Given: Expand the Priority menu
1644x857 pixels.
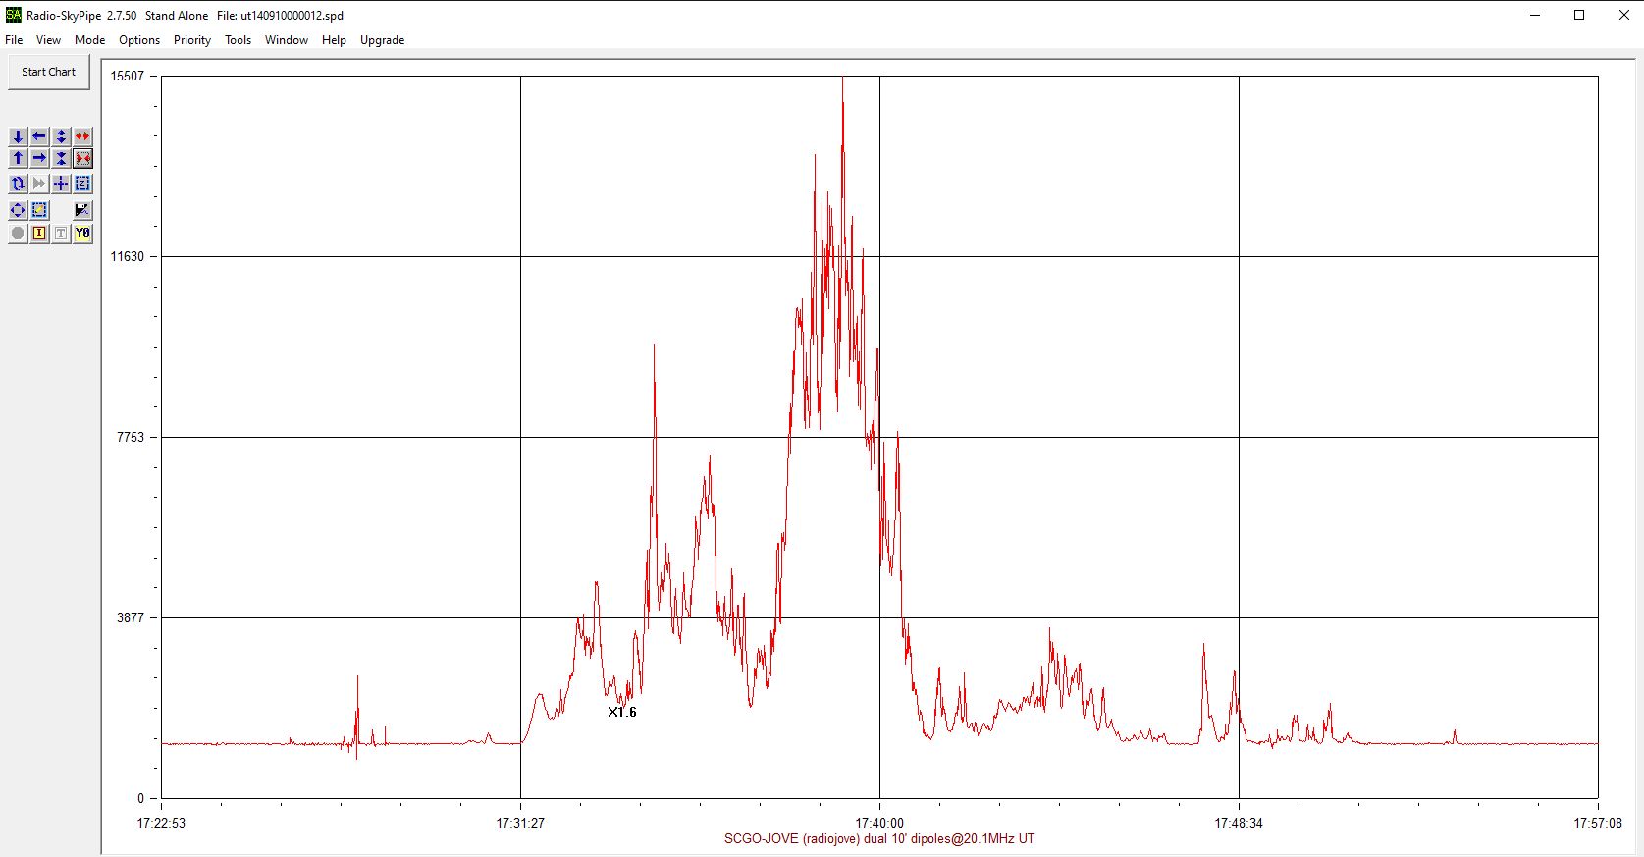Looking at the screenshot, I should (192, 40).
